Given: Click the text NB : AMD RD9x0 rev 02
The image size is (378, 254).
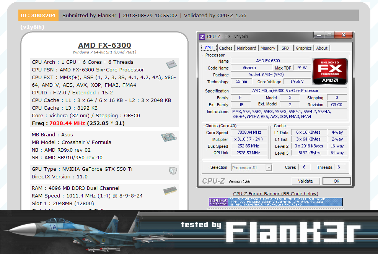Looking at the screenshot, I should 61,150.
